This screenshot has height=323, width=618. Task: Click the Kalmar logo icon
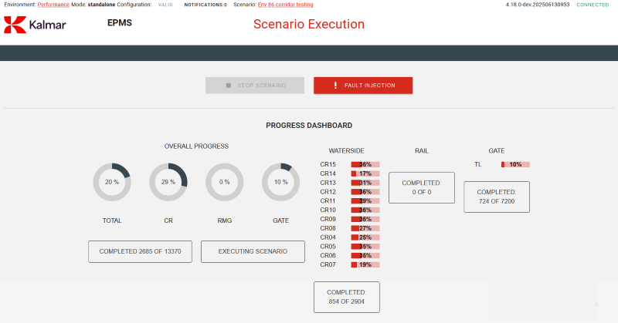[x=15, y=25]
